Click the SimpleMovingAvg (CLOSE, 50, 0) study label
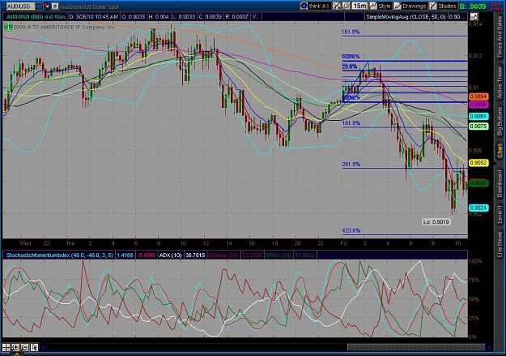This screenshot has width=506, height=356. 406,17
